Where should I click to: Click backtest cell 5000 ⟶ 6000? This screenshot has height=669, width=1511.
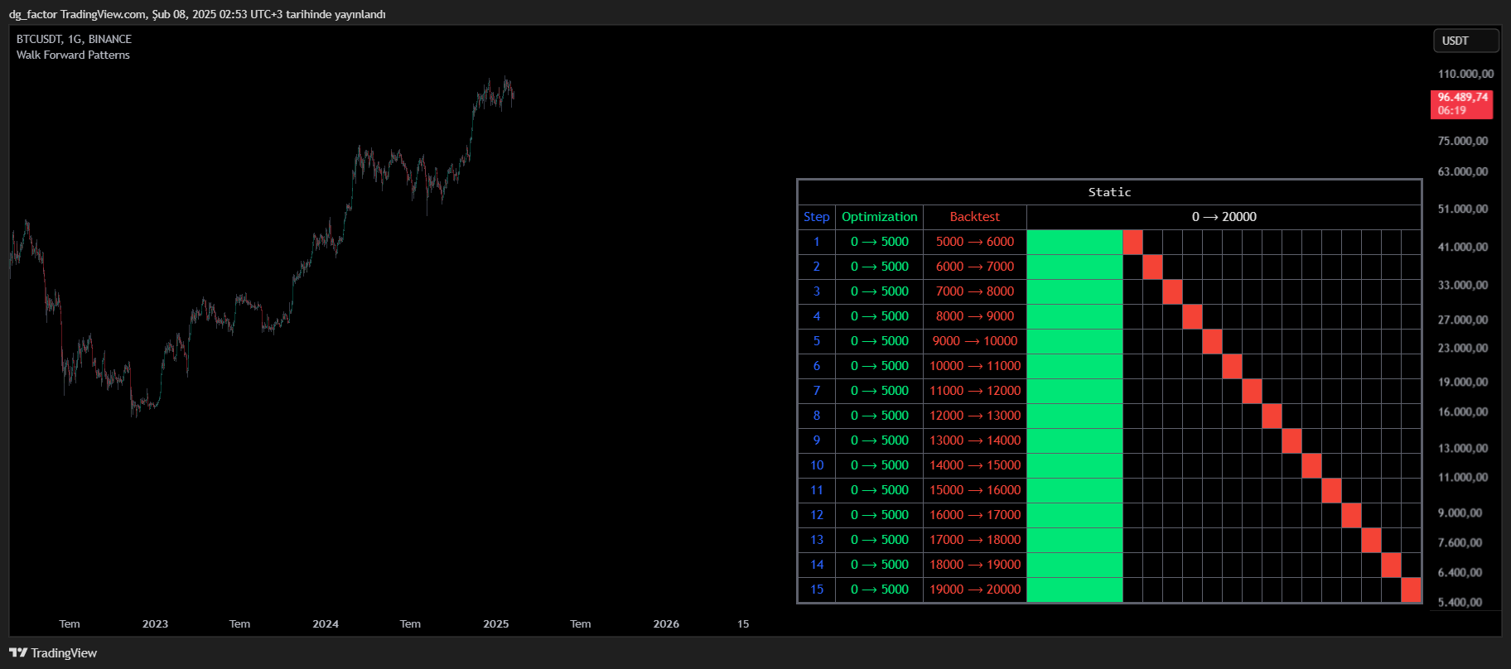[x=975, y=242]
